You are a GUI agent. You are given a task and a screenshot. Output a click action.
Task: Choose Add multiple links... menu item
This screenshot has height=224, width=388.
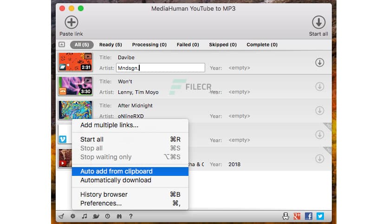[130, 125]
